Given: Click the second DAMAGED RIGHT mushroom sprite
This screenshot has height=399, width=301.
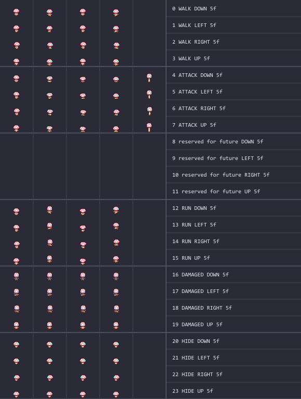Looking at the screenshot, I should (50, 309).
